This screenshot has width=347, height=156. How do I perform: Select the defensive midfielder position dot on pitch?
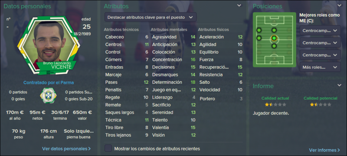274,46
